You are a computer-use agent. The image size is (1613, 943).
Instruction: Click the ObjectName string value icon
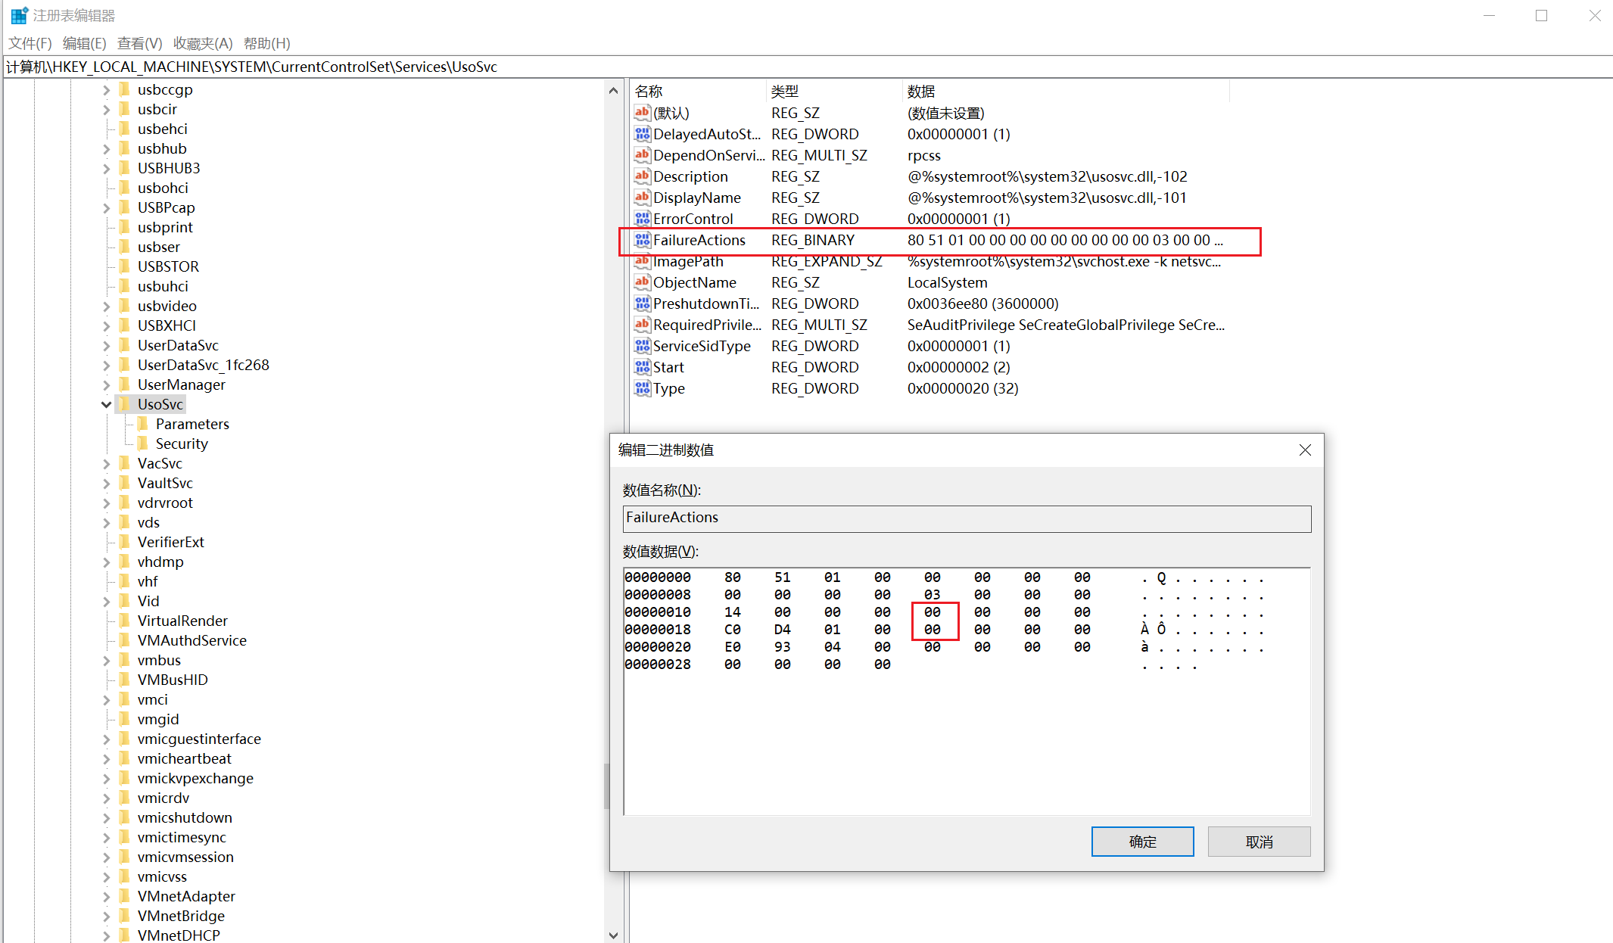click(643, 282)
